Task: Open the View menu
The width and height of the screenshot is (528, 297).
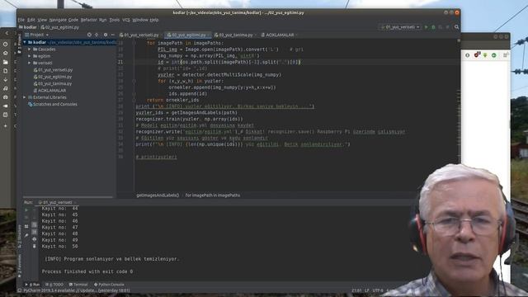Action: pyautogui.click(x=42, y=20)
